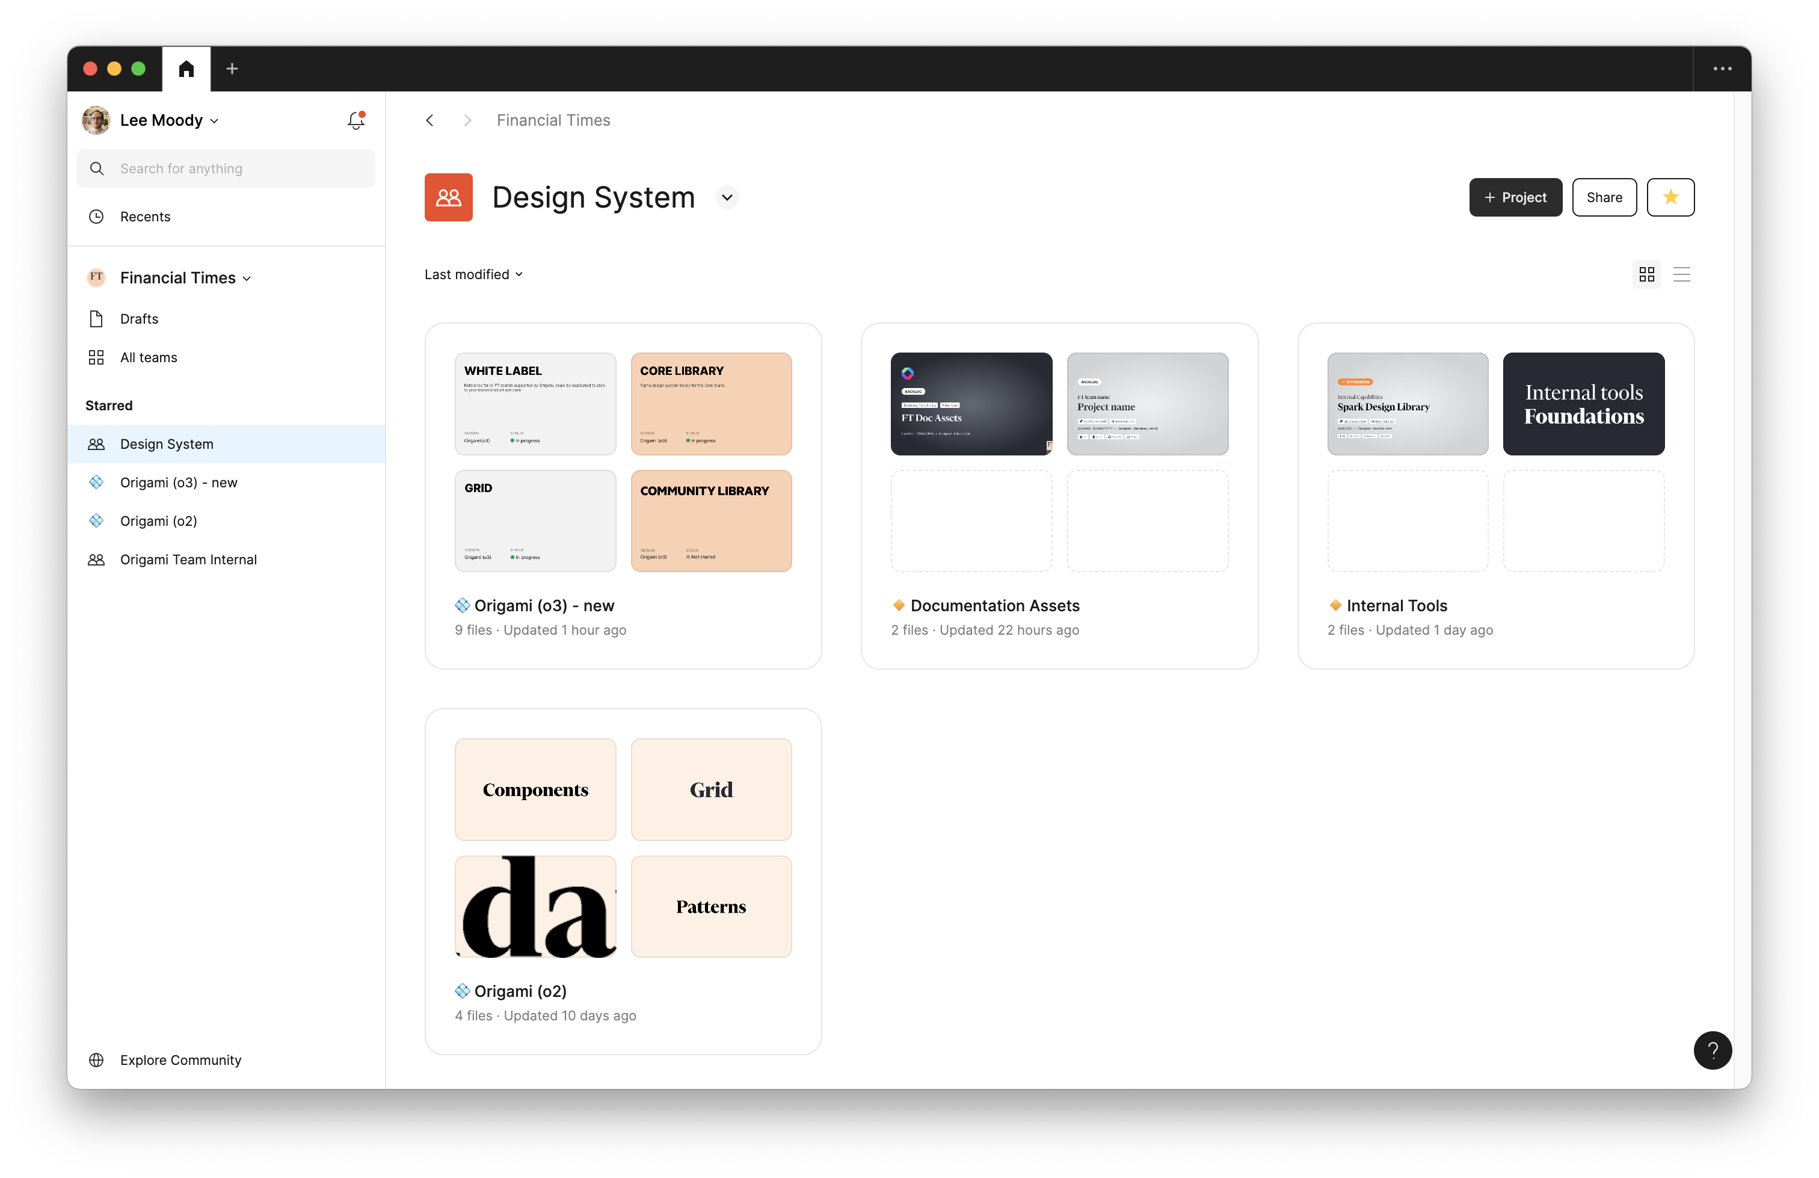Switch to grid view
Viewport: 1819px width, 1178px height.
point(1646,274)
